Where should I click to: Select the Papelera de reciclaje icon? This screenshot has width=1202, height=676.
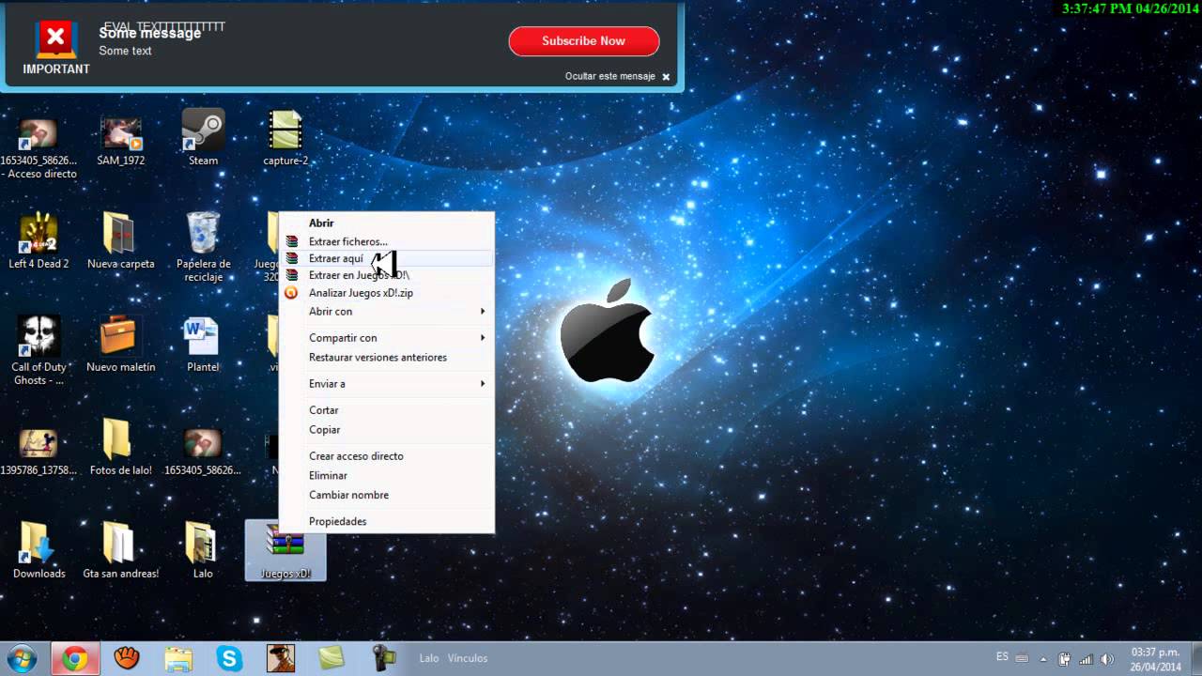pos(203,247)
